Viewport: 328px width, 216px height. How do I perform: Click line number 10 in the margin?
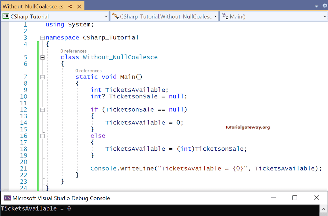coord(23,96)
